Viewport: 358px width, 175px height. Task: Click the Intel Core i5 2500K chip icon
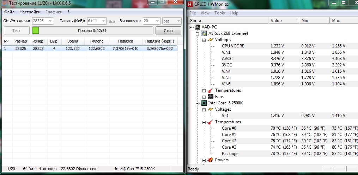[204, 103]
